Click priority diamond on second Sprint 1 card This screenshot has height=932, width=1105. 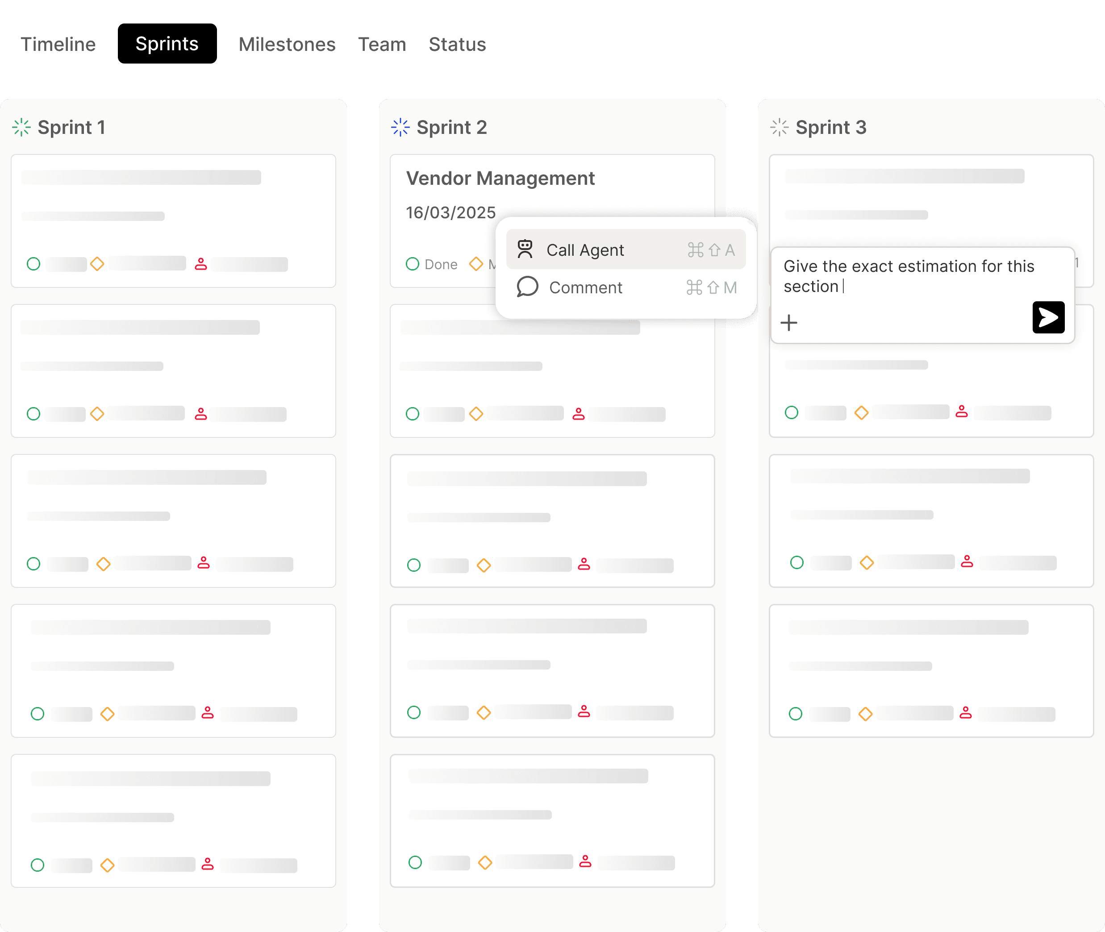pyautogui.click(x=97, y=414)
